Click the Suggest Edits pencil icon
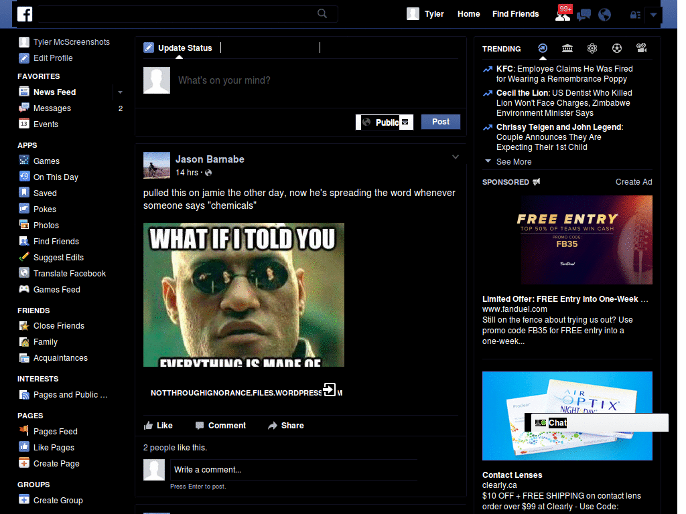This screenshot has width=686, height=514. [x=24, y=256]
